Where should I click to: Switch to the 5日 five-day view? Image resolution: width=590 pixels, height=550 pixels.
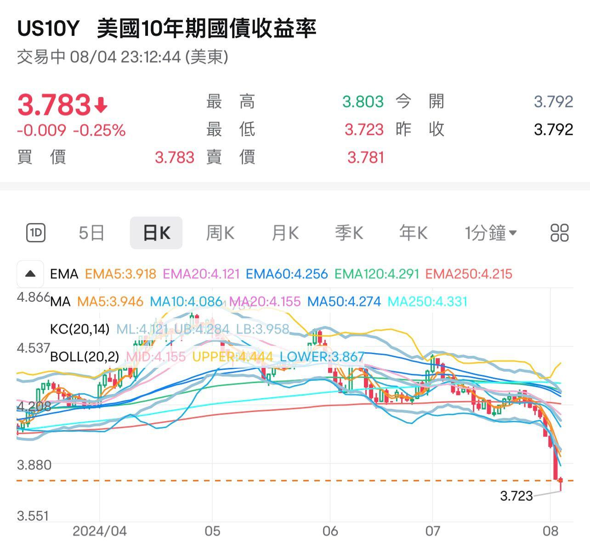pos(91,233)
